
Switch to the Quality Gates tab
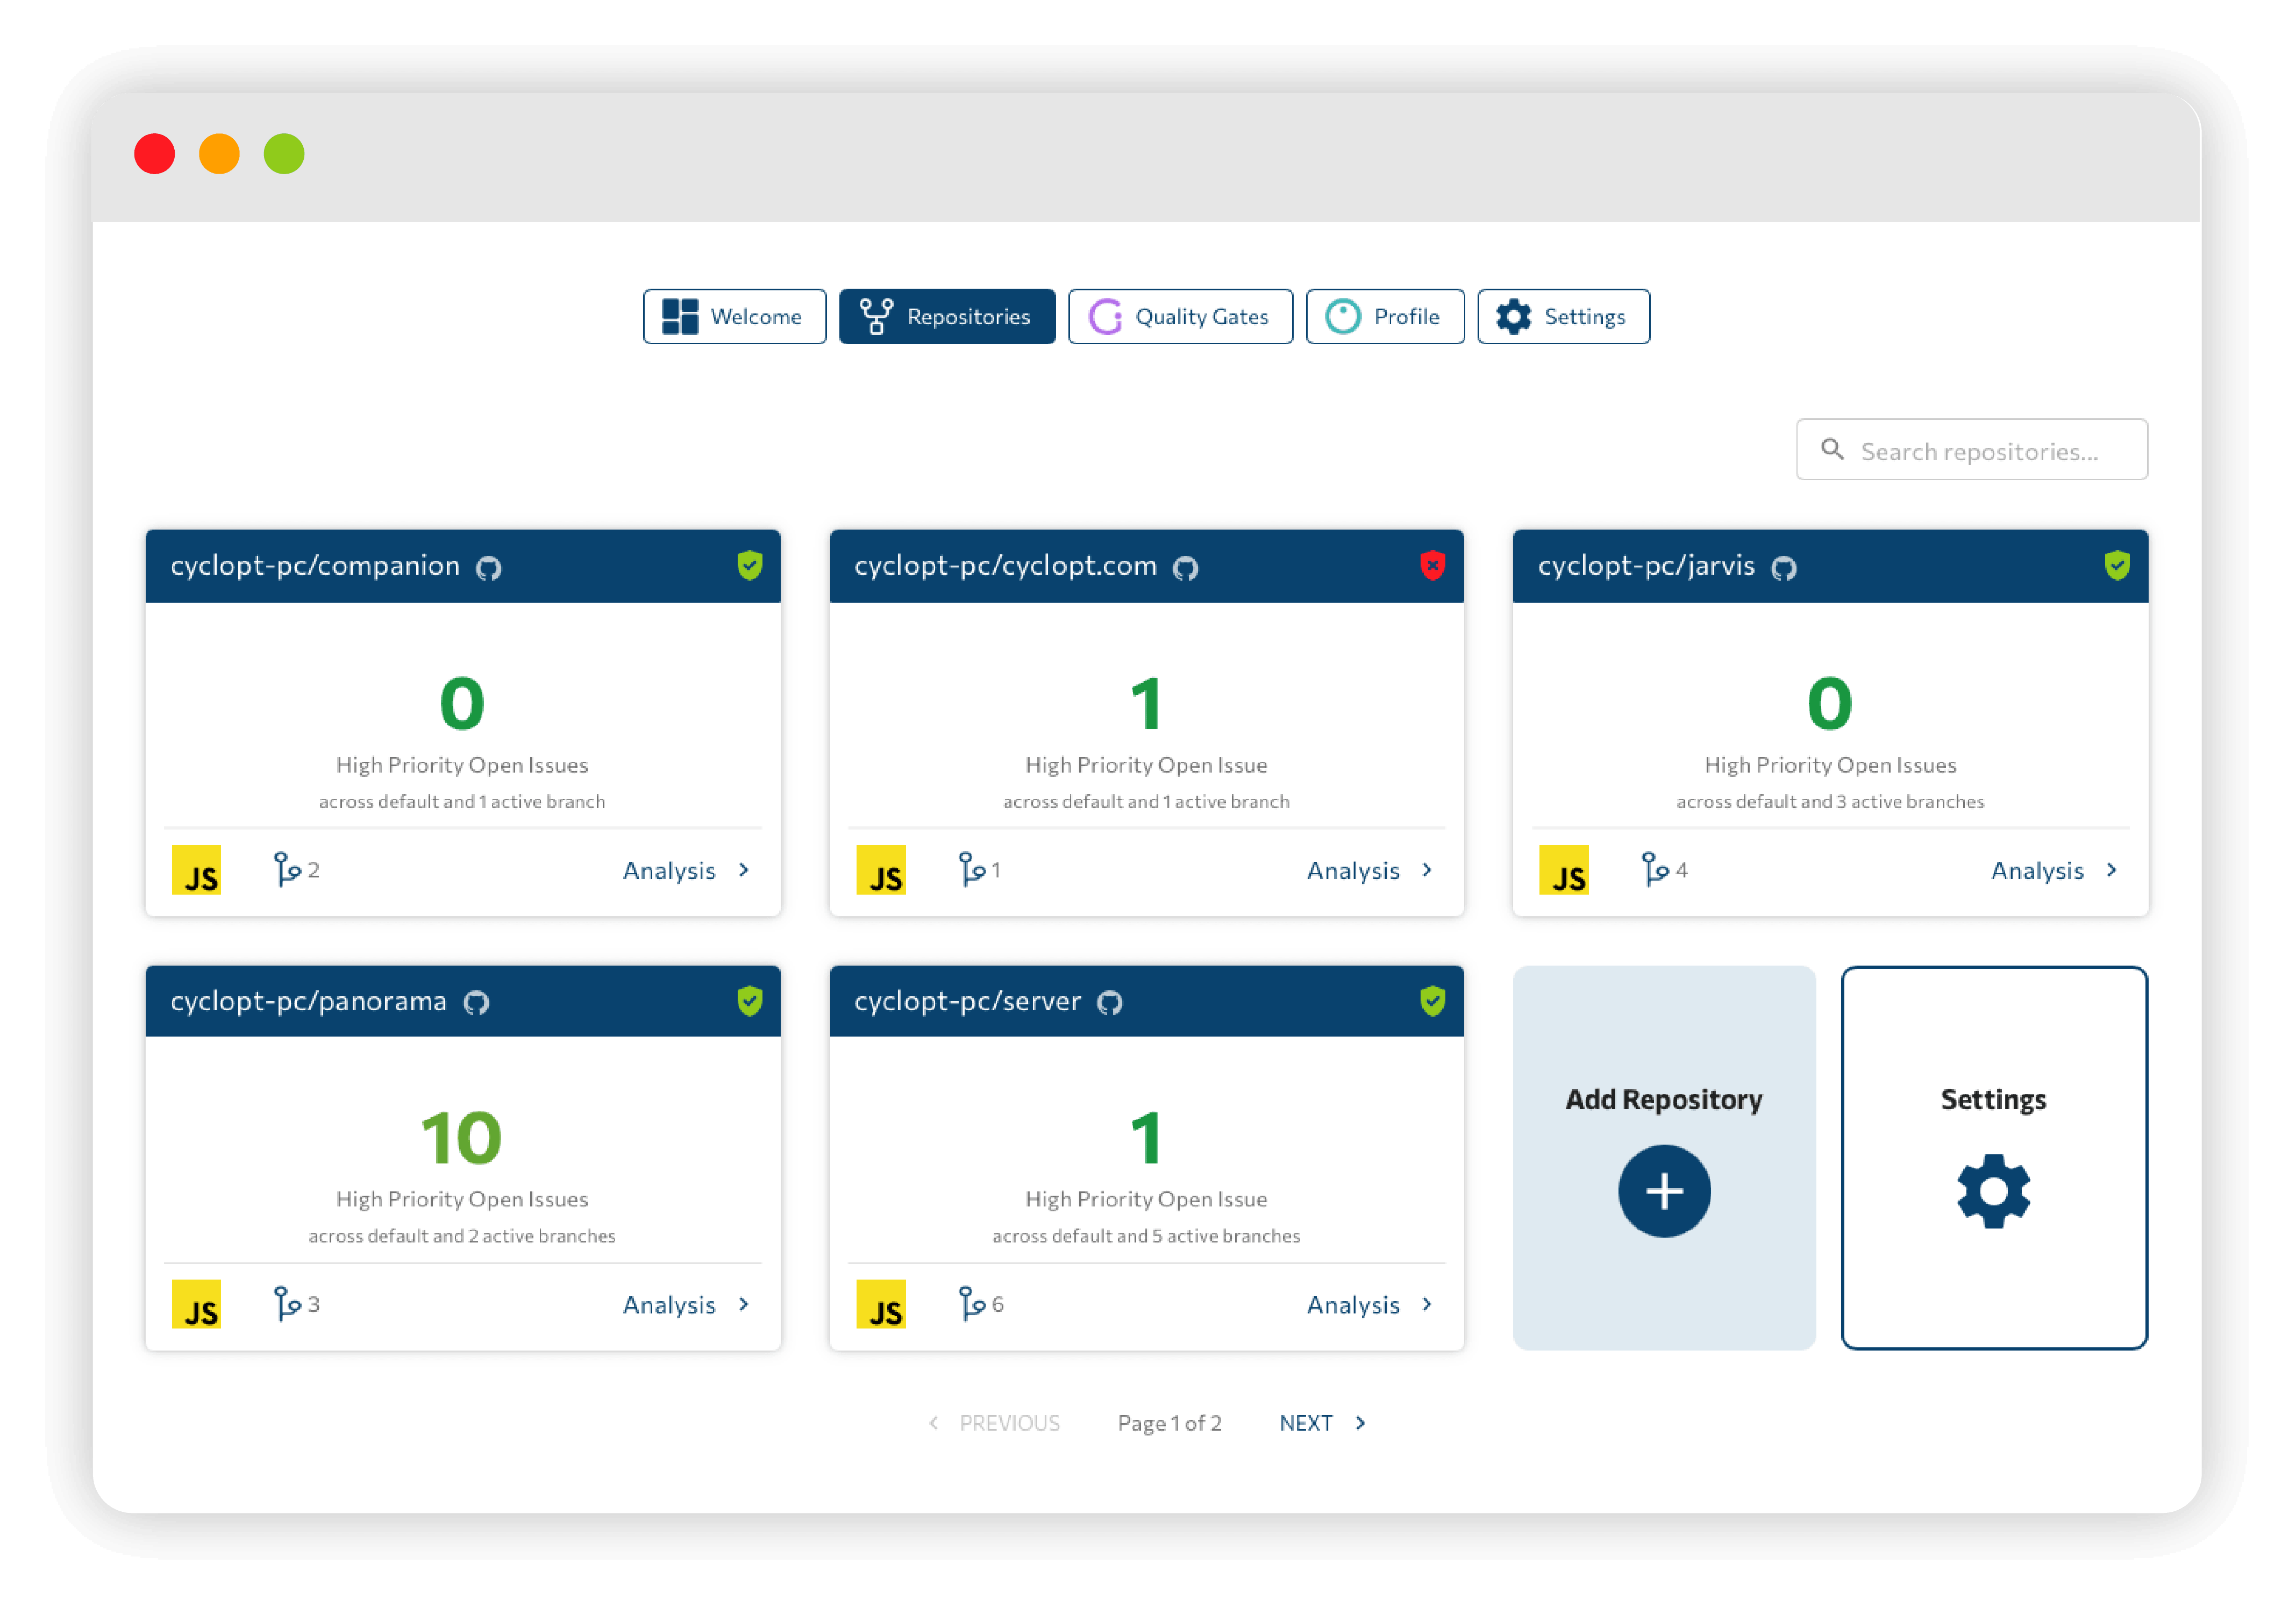[1180, 317]
